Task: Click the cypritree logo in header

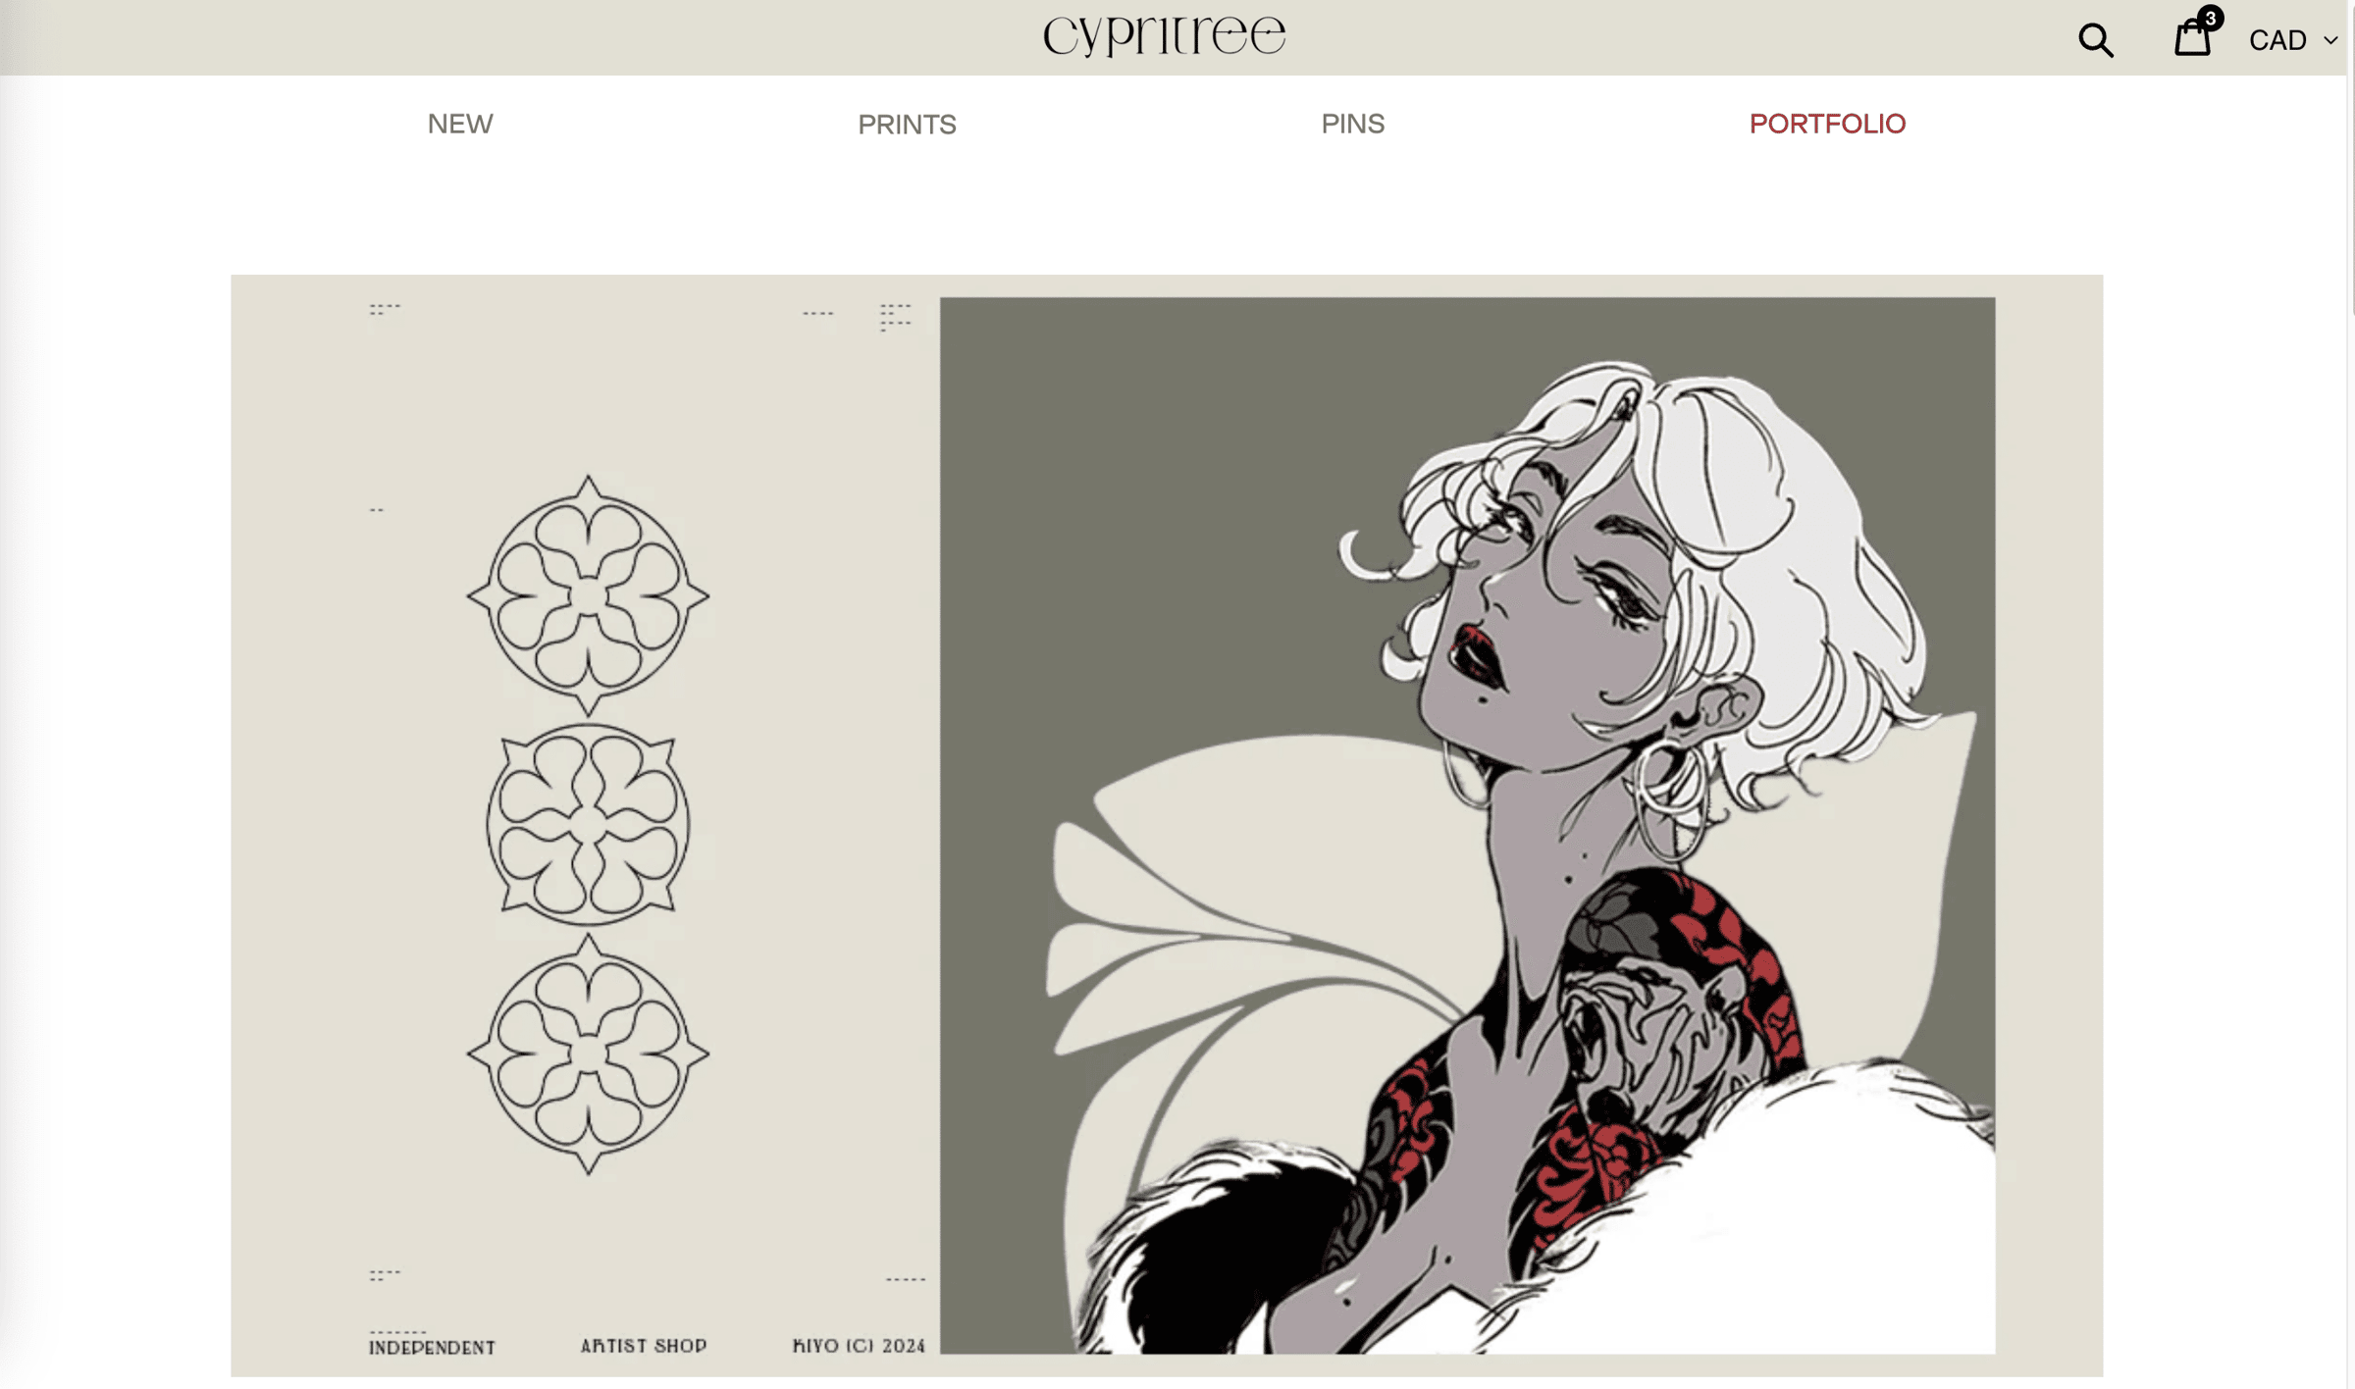Action: tap(1165, 35)
